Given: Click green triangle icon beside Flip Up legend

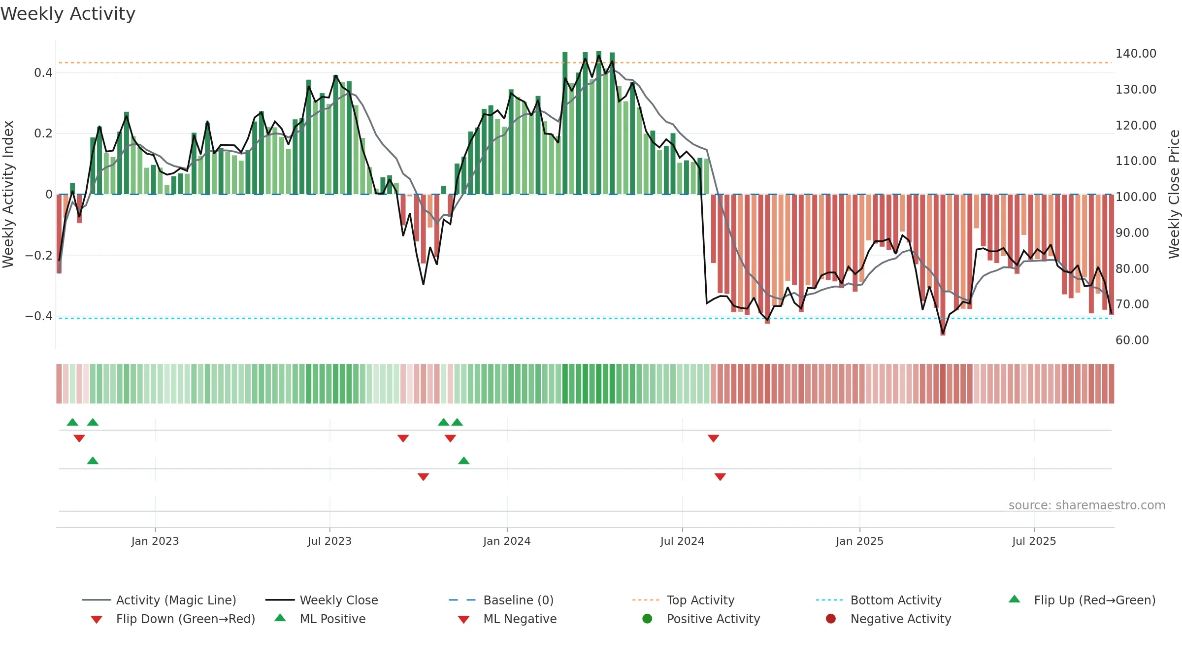Looking at the screenshot, I should click(x=1015, y=599).
